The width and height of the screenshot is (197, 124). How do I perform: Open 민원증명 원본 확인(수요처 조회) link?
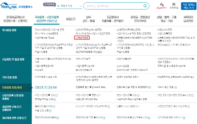pyautogui.click(x=91, y=87)
